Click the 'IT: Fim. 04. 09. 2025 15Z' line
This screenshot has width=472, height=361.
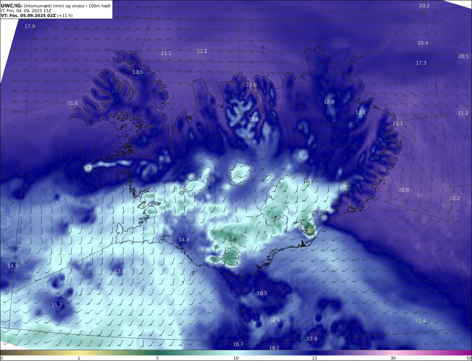26,11
